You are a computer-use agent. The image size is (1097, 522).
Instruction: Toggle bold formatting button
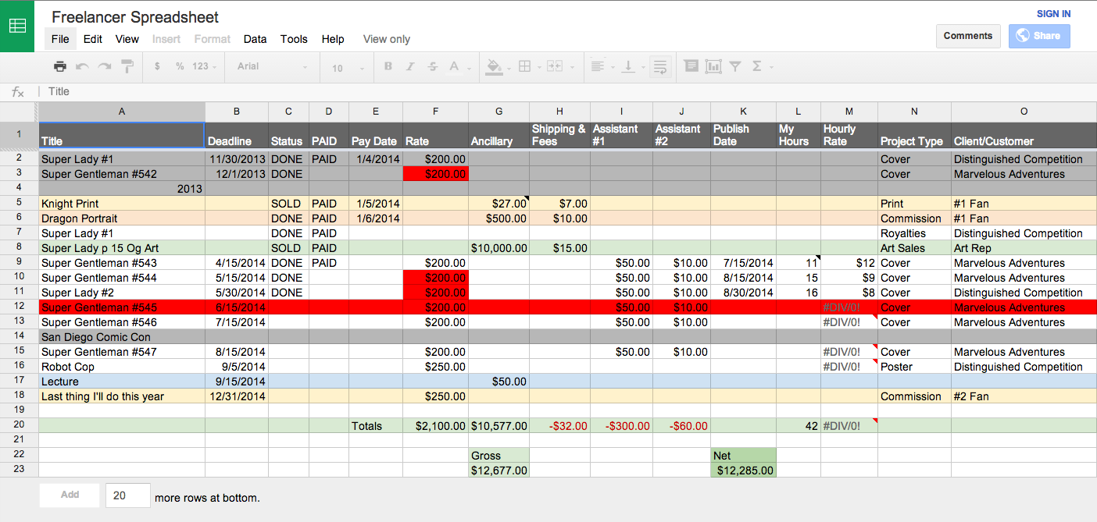coord(388,67)
